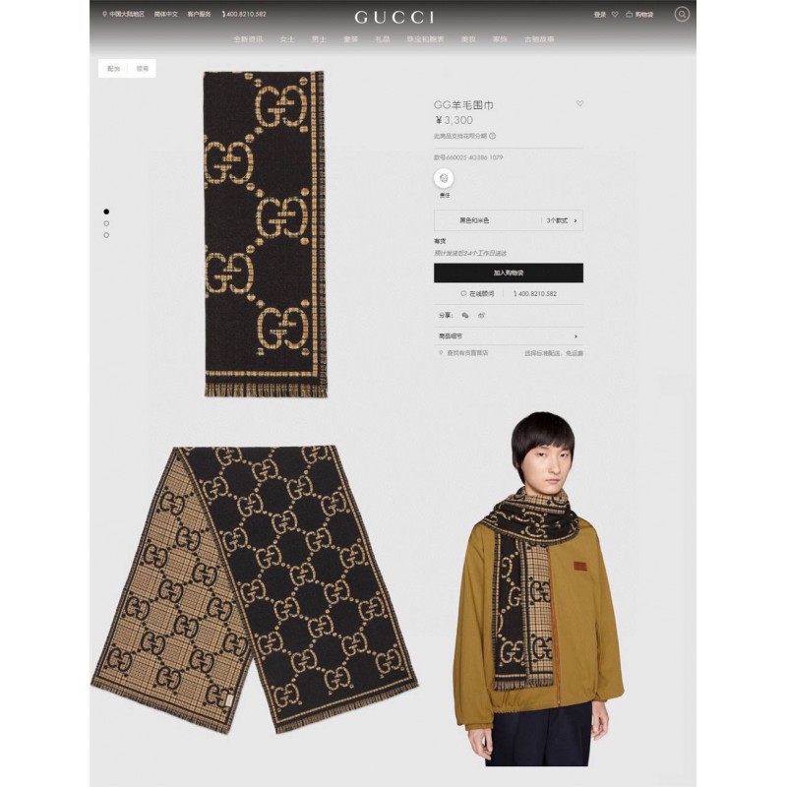Click the header wishlist heart icon
Screen dimensions: 787x787
pyautogui.click(x=615, y=15)
